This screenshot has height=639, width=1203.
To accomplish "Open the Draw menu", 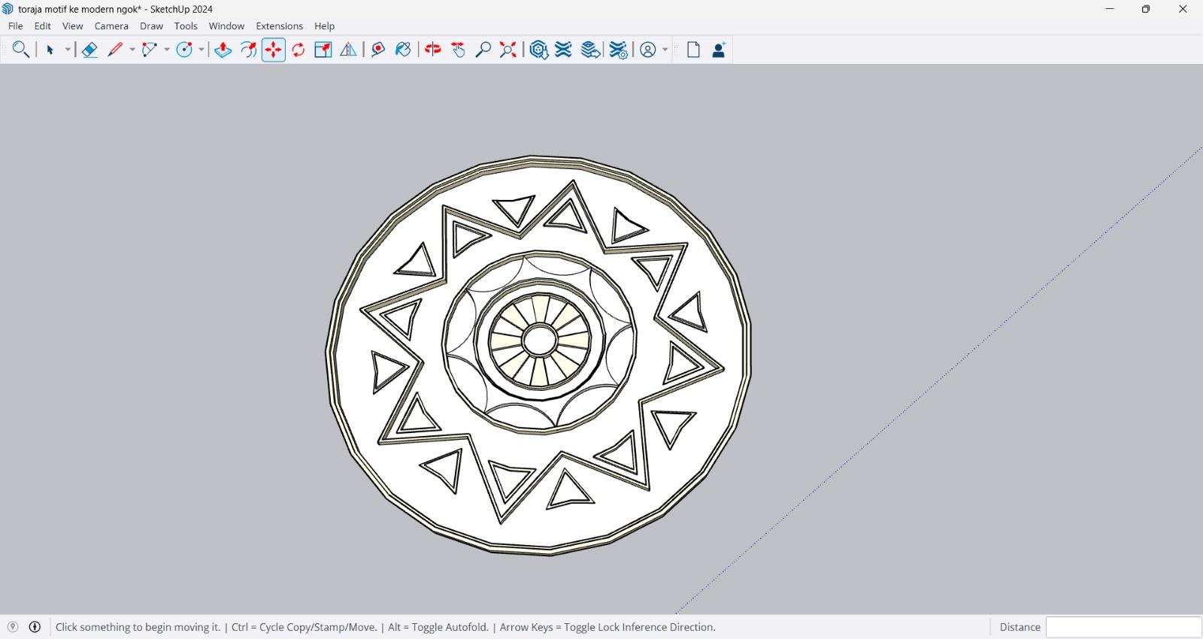I will click(151, 26).
